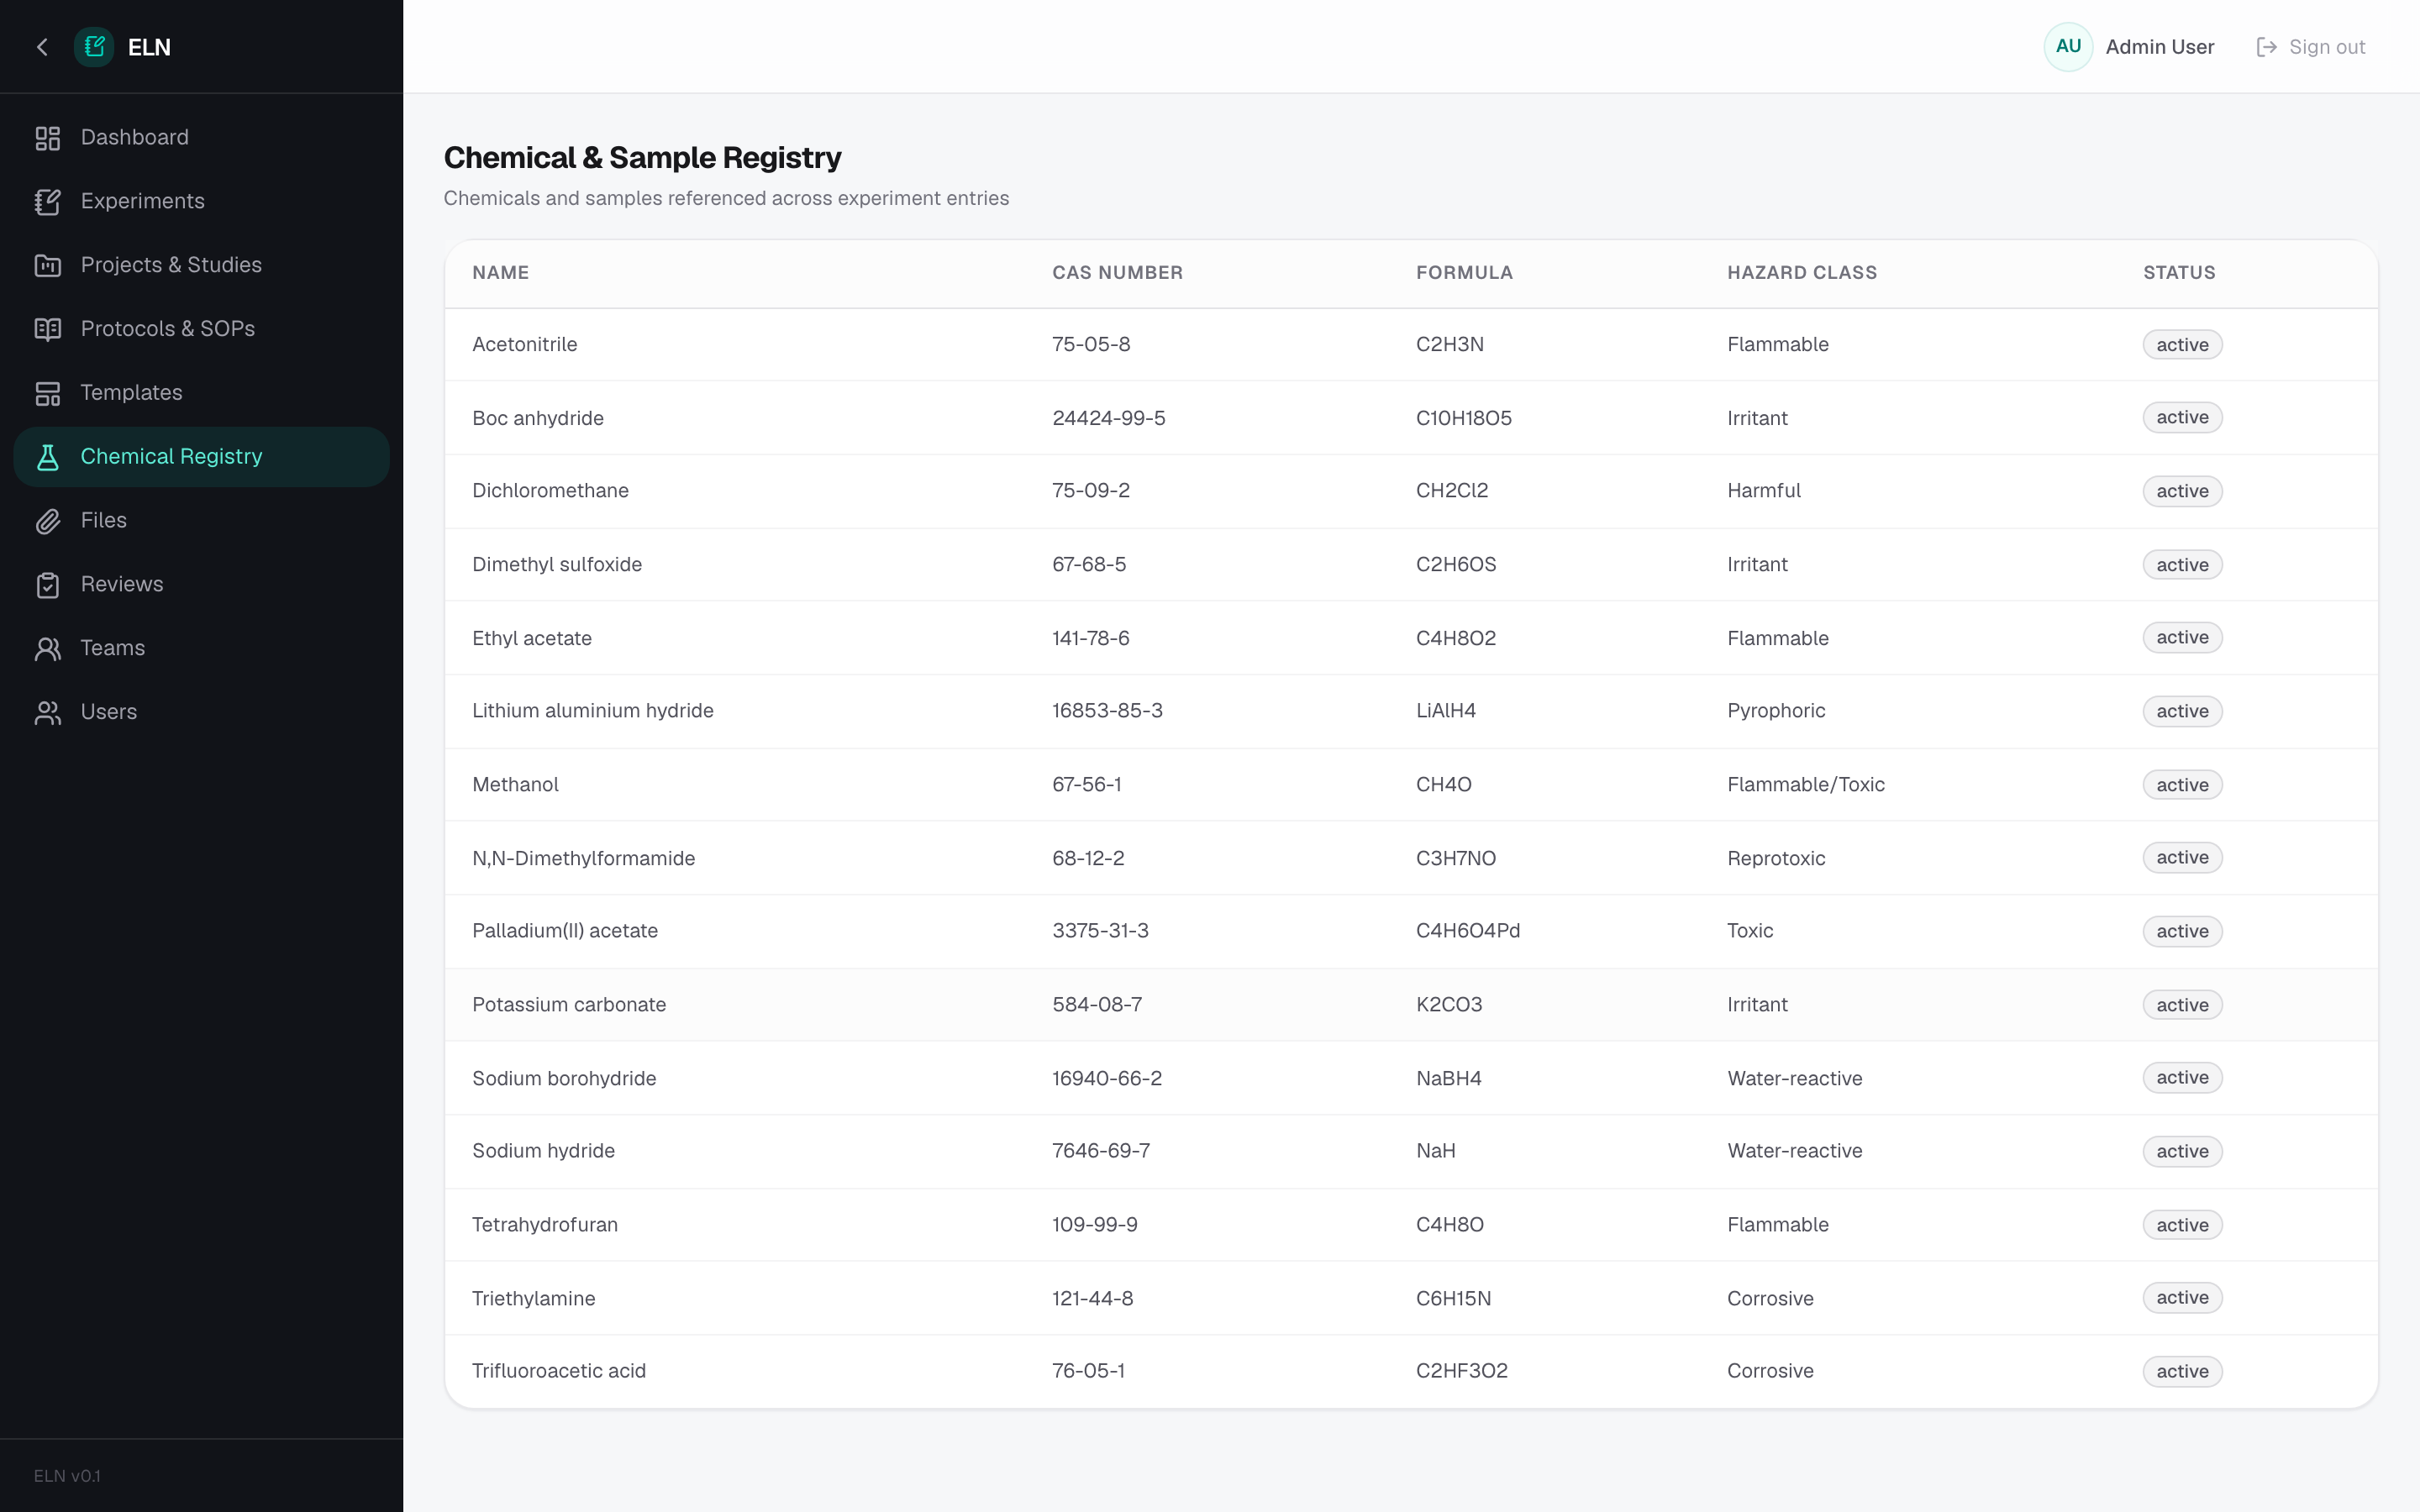Click Dimethyl sulfoxide name
The width and height of the screenshot is (2420, 1512).
tap(557, 565)
